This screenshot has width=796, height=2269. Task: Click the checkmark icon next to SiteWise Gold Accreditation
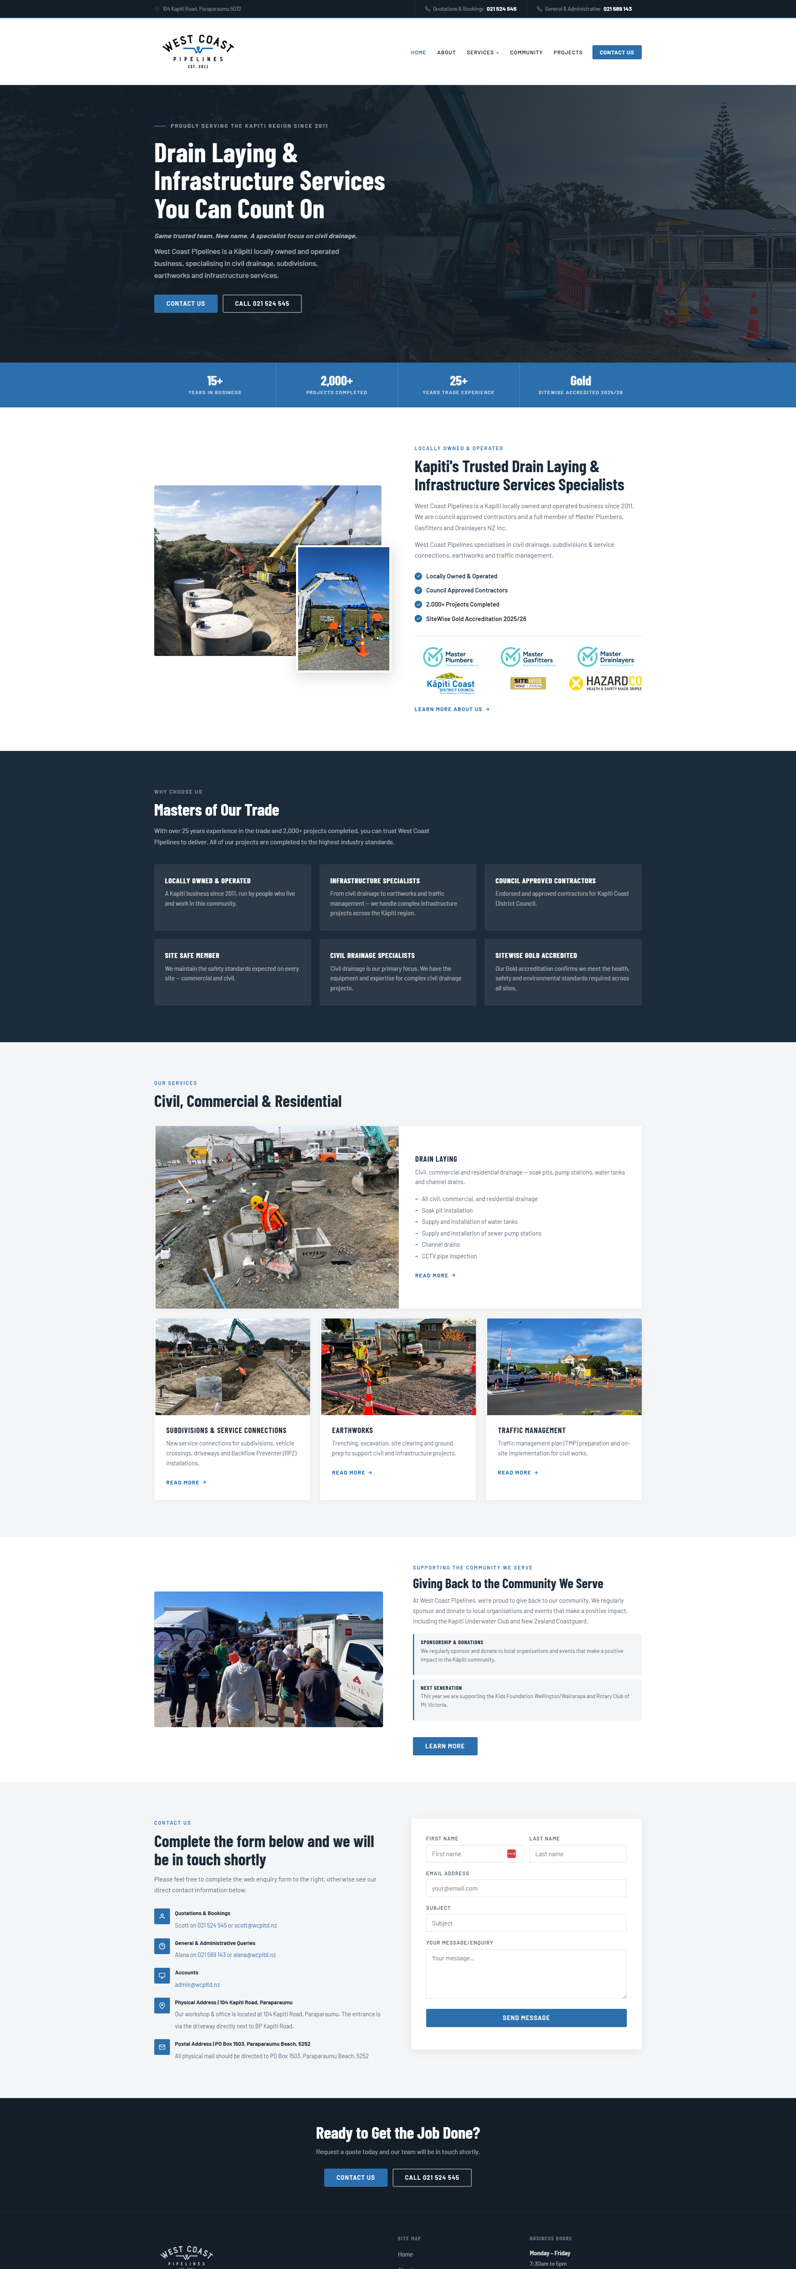(x=418, y=618)
